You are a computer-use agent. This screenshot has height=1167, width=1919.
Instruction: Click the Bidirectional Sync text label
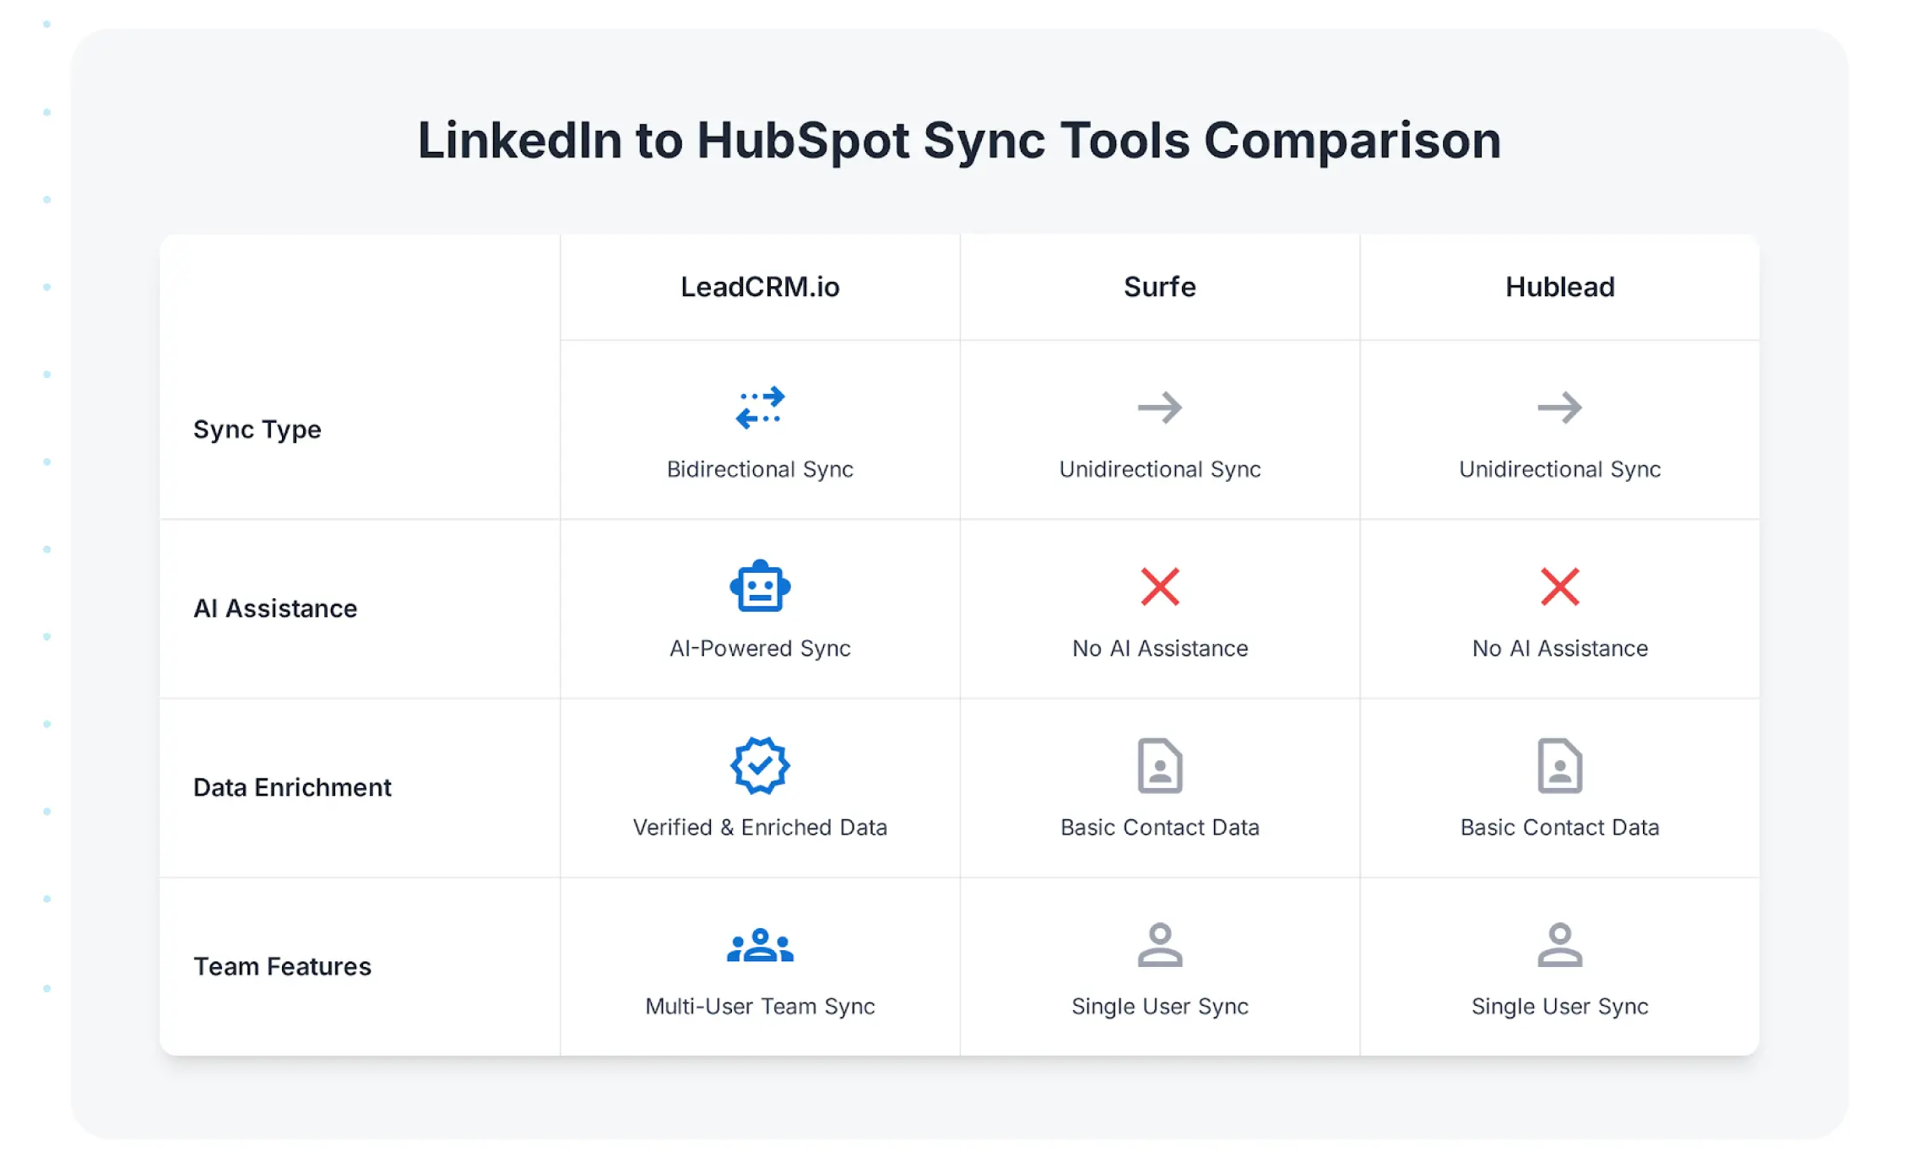(760, 470)
